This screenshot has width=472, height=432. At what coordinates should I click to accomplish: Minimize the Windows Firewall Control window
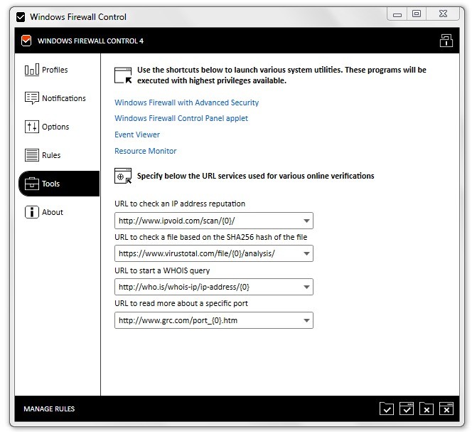(397, 14)
